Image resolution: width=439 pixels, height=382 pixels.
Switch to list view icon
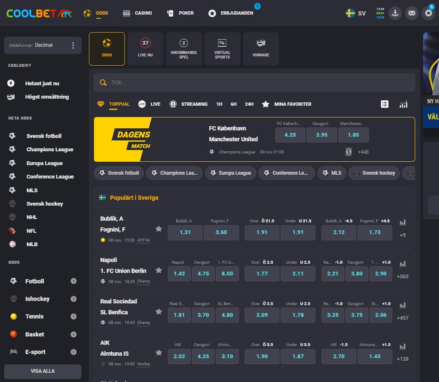click(385, 104)
